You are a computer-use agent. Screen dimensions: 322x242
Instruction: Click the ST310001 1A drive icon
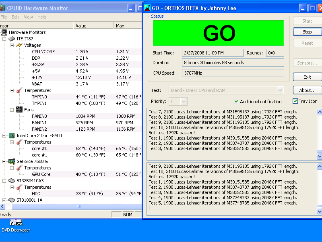click(x=12, y=200)
